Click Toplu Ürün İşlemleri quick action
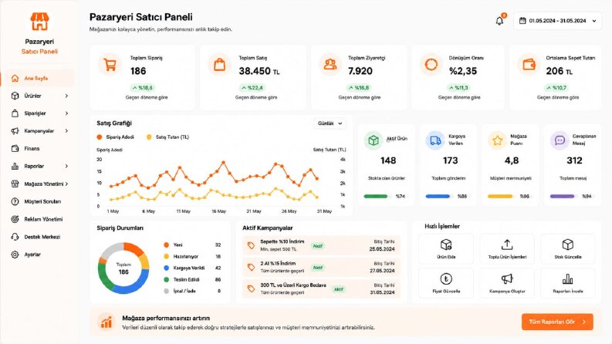This screenshot has height=344, width=612. tap(507, 249)
